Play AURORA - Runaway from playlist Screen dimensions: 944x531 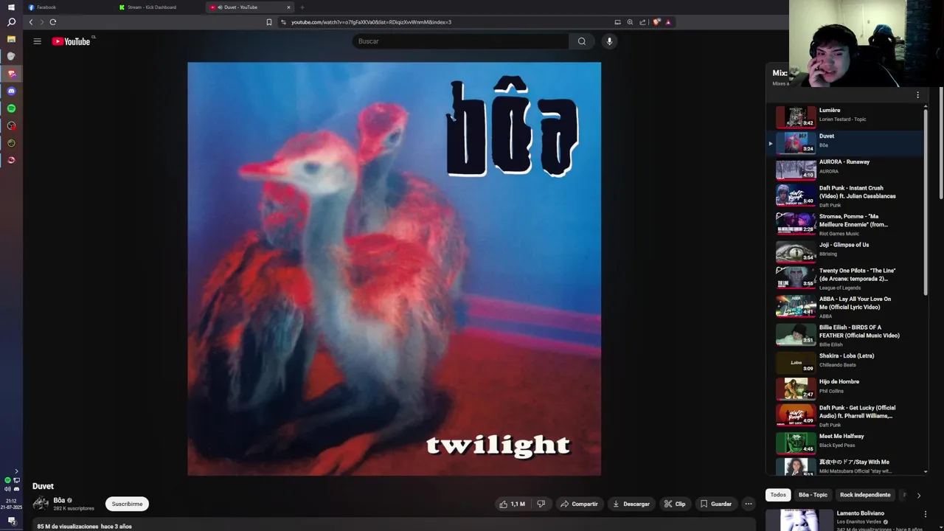click(x=848, y=169)
